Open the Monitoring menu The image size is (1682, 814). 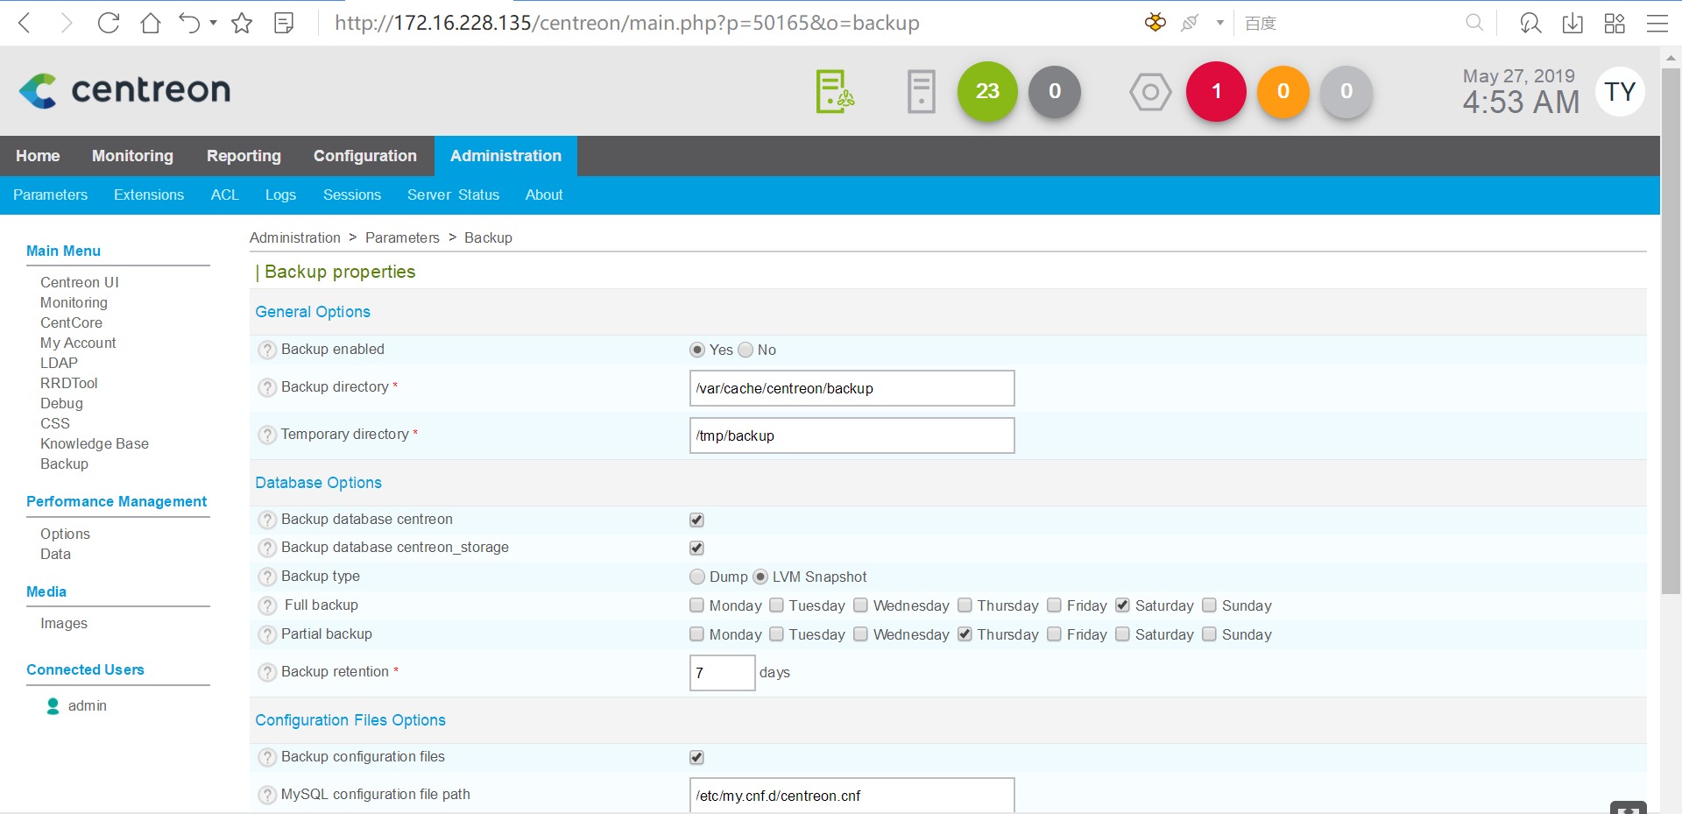pyautogui.click(x=132, y=156)
